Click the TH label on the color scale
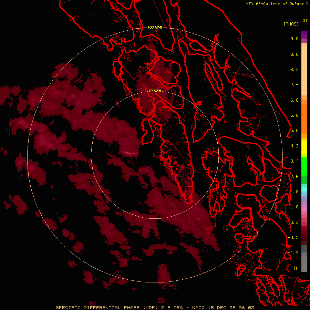The width and height of the screenshot is (310, 310). 296,268
